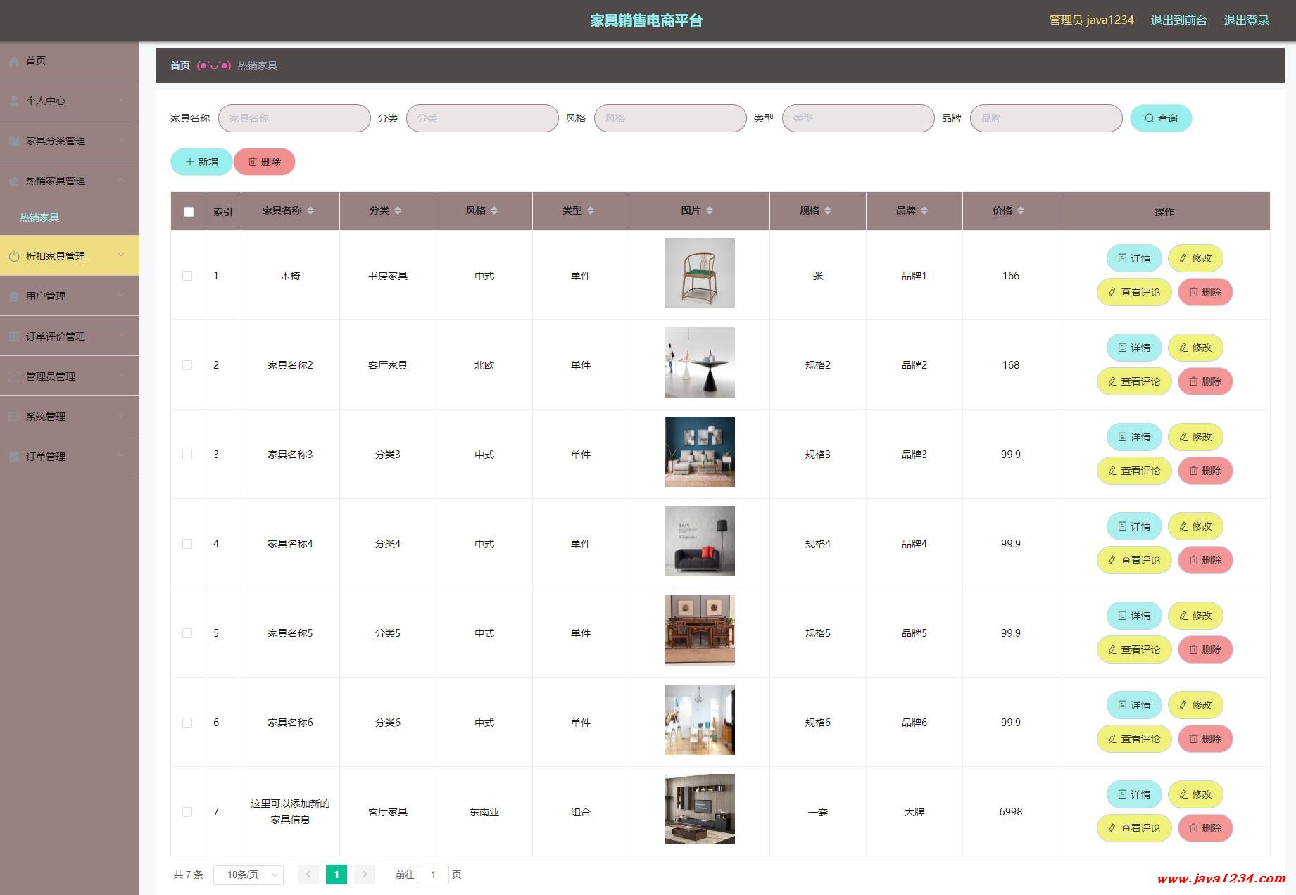
Task: Click the 首页 breadcrumb link
Action: point(180,65)
